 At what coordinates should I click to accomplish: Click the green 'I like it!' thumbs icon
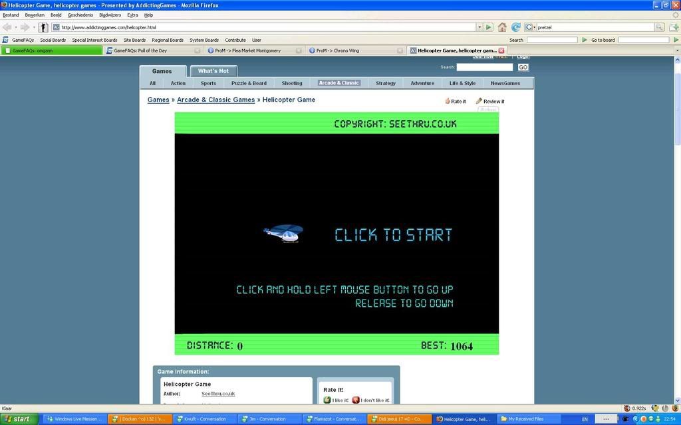(327, 400)
